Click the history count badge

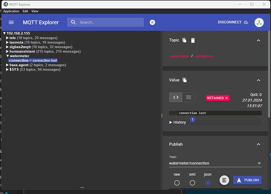(x=192, y=120)
